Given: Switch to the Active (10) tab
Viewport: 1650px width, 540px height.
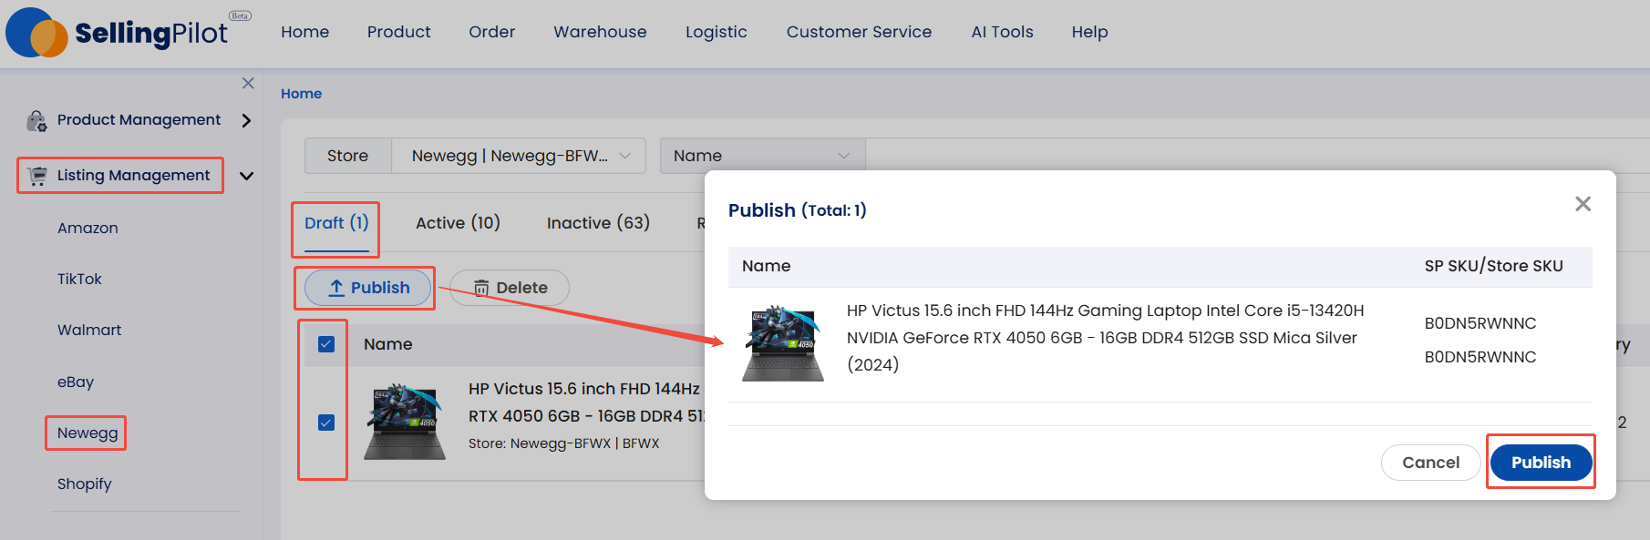Looking at the screenshot, I should (x=459, y=223).
